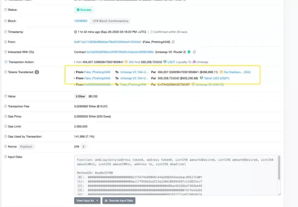Click the Input Data box scrollbar
This screenshot has height=207, width=298.
279,167
